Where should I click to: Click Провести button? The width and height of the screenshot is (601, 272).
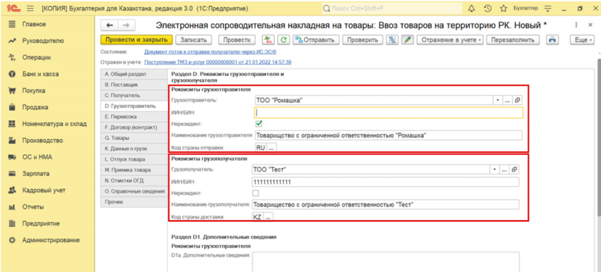pos(237,39)
